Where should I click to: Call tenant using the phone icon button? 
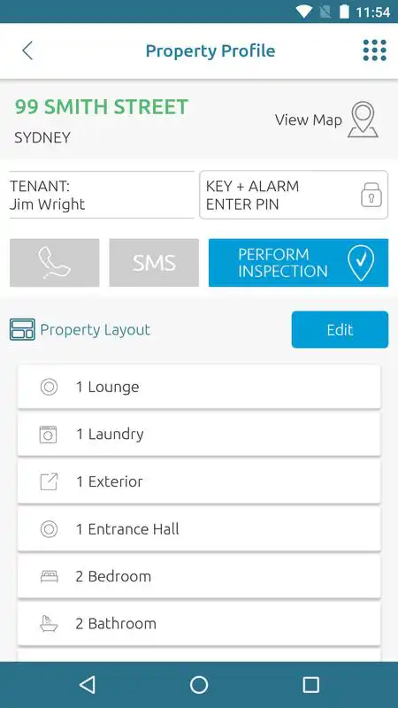tap(55, 263)
